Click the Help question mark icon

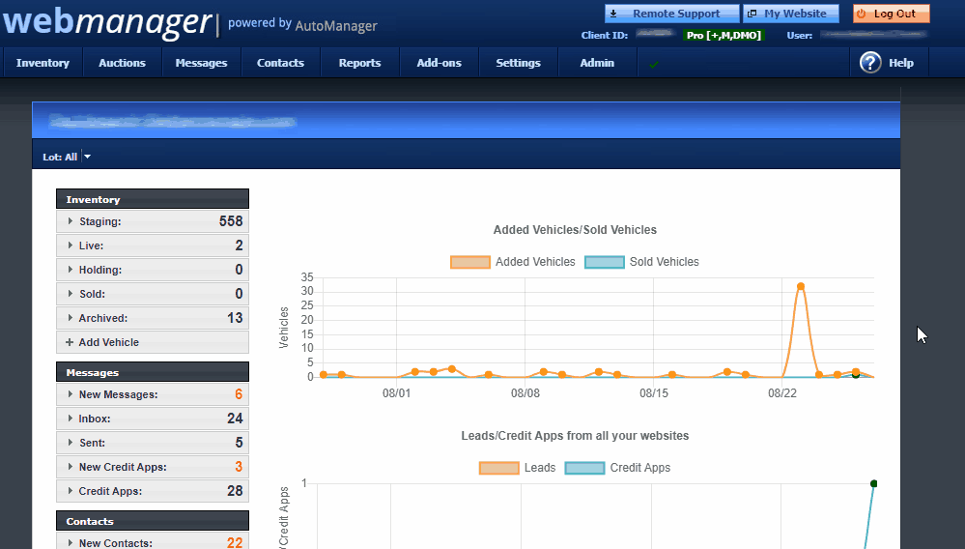click(870, 62)
